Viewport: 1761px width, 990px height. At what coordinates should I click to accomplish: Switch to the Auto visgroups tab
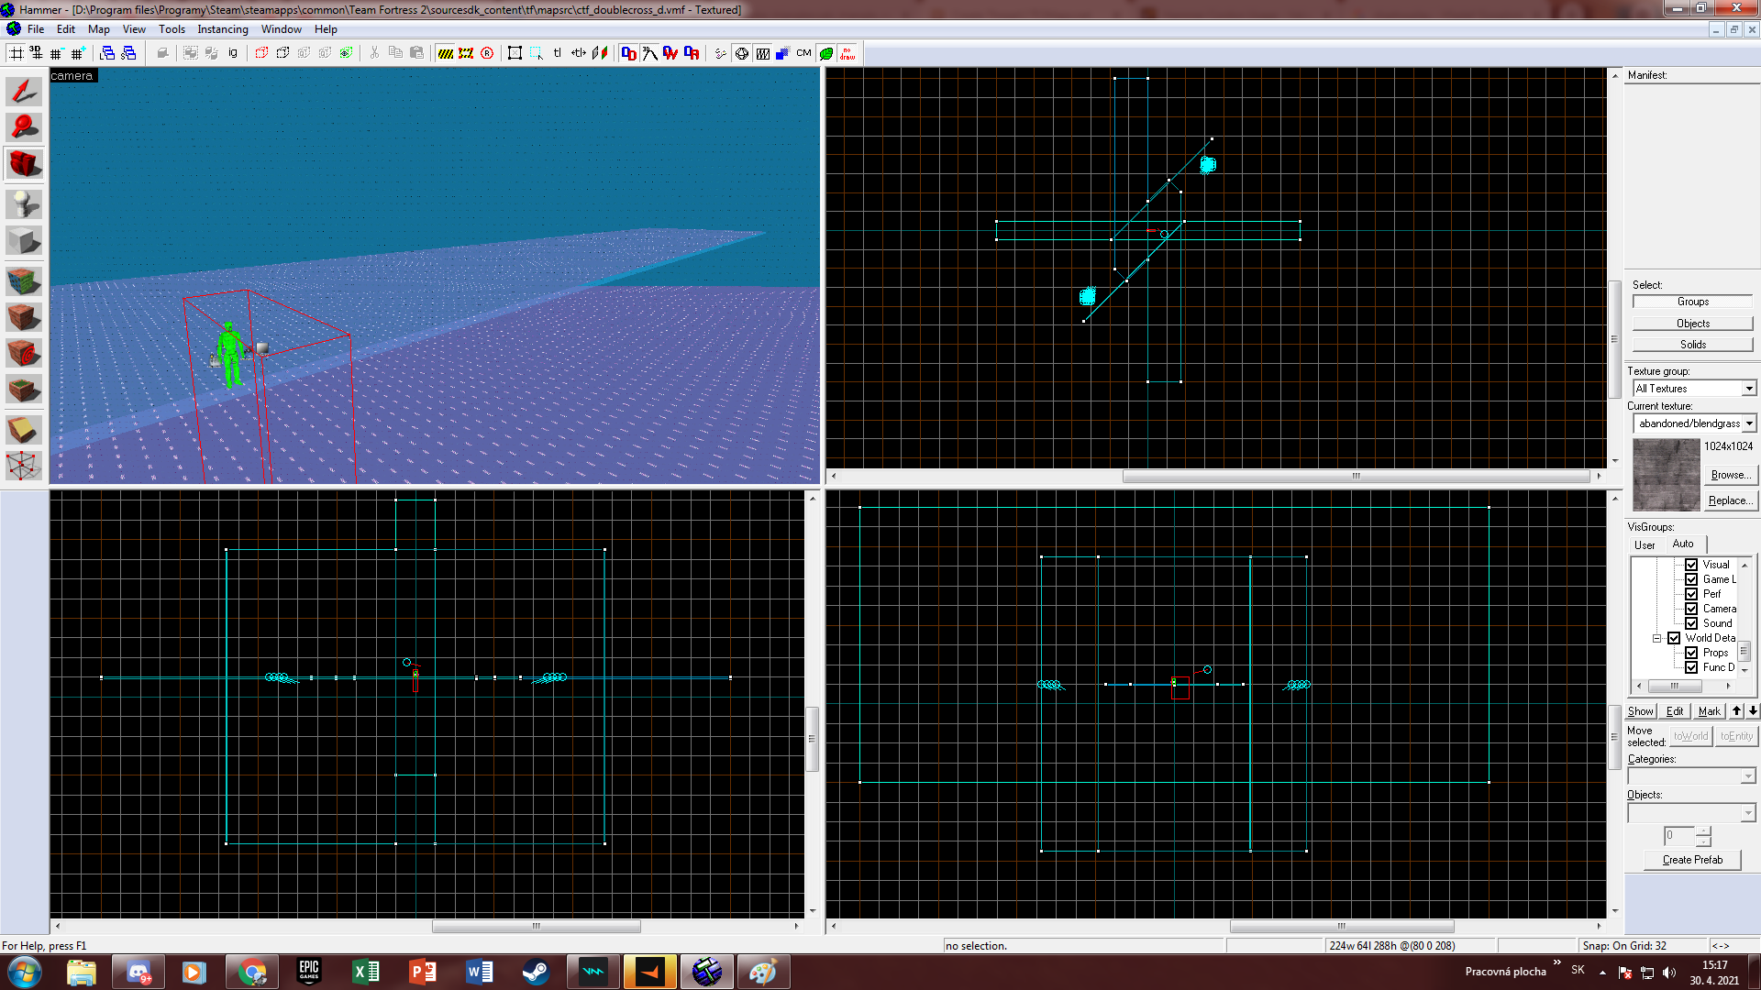(x=1683, y=544)
